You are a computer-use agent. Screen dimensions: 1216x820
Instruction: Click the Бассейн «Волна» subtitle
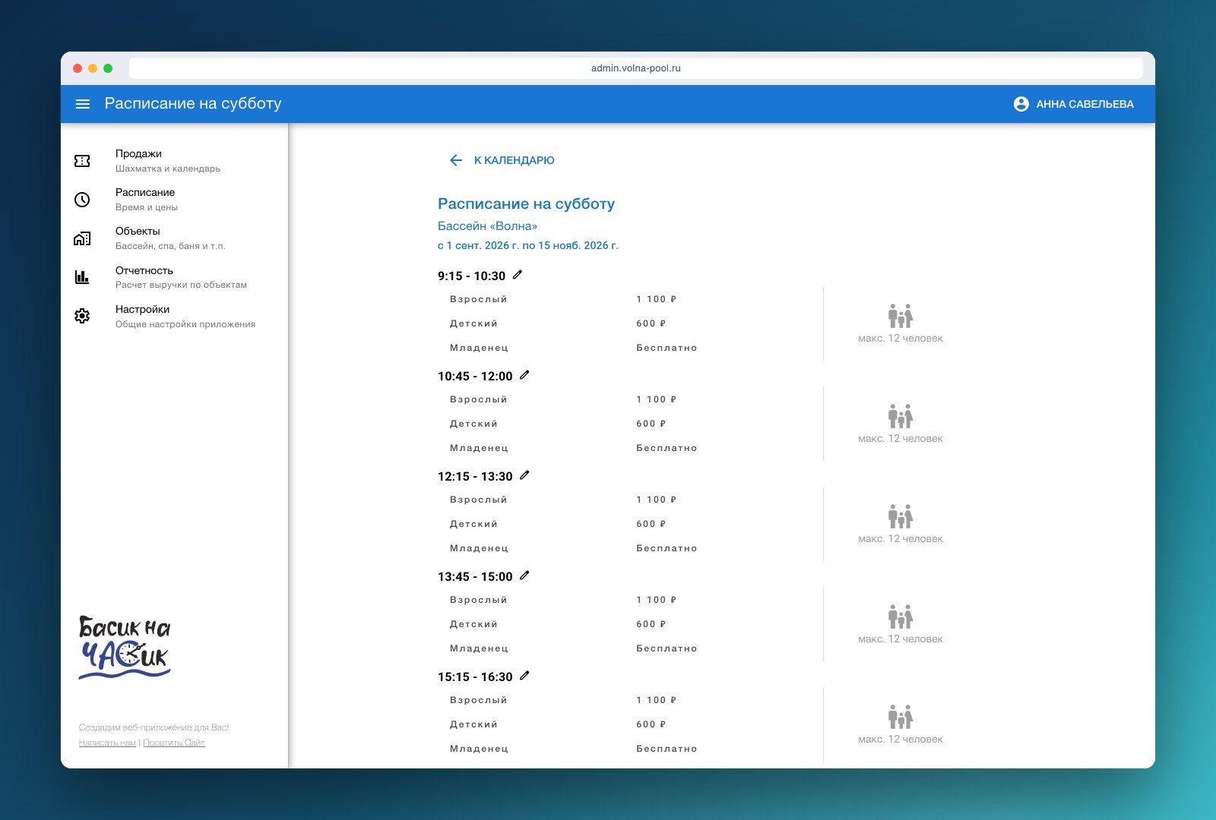coord(487,226)
